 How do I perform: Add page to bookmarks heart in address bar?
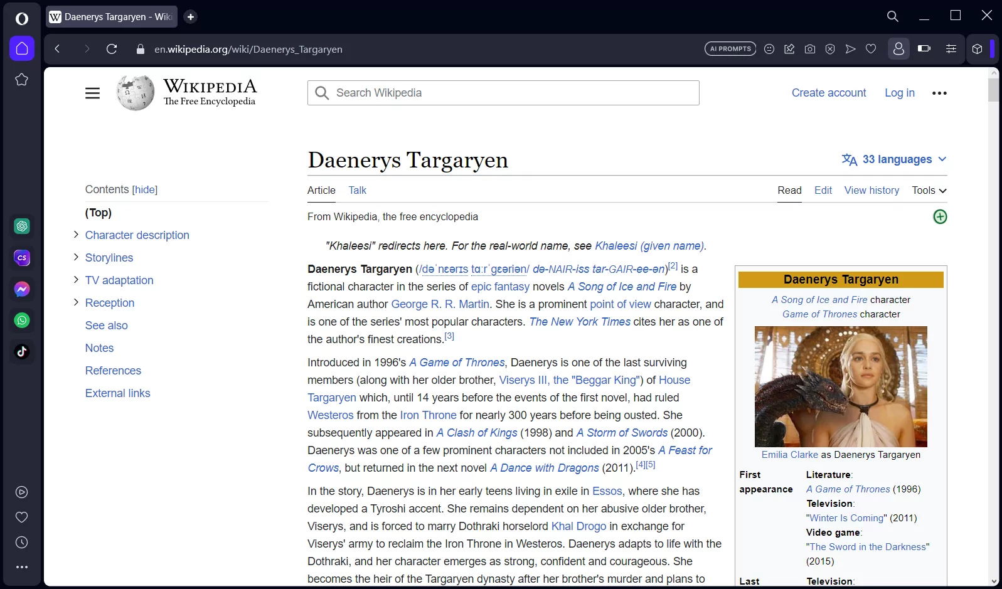[871, 49]
